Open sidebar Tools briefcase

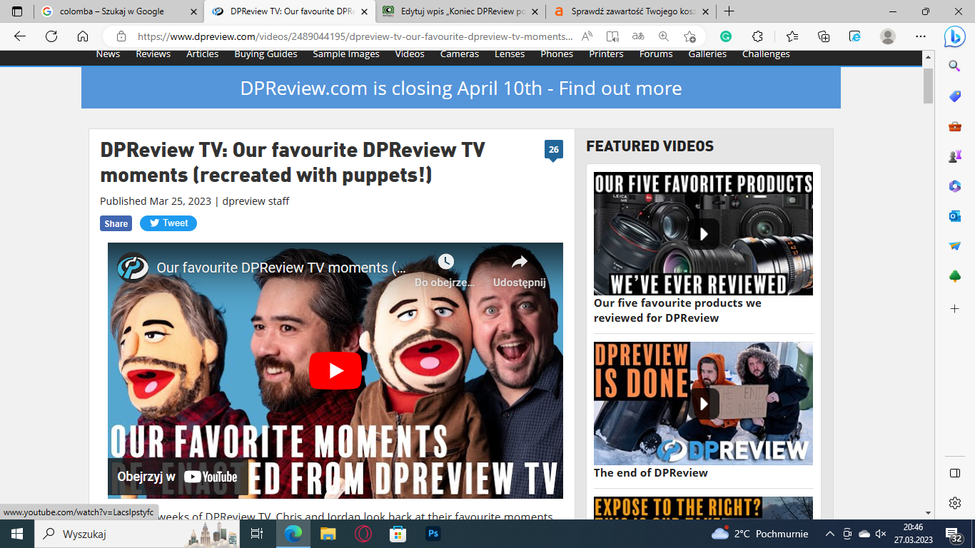coord(954,126)
